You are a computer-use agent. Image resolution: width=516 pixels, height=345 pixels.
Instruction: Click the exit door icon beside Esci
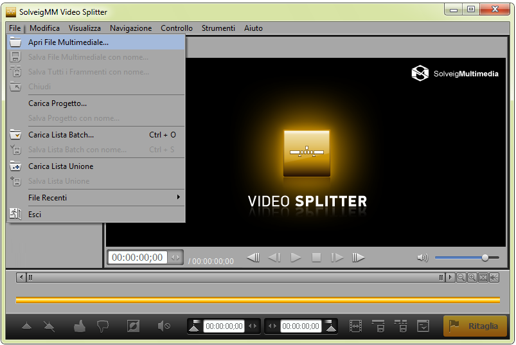tap(15, 214)
